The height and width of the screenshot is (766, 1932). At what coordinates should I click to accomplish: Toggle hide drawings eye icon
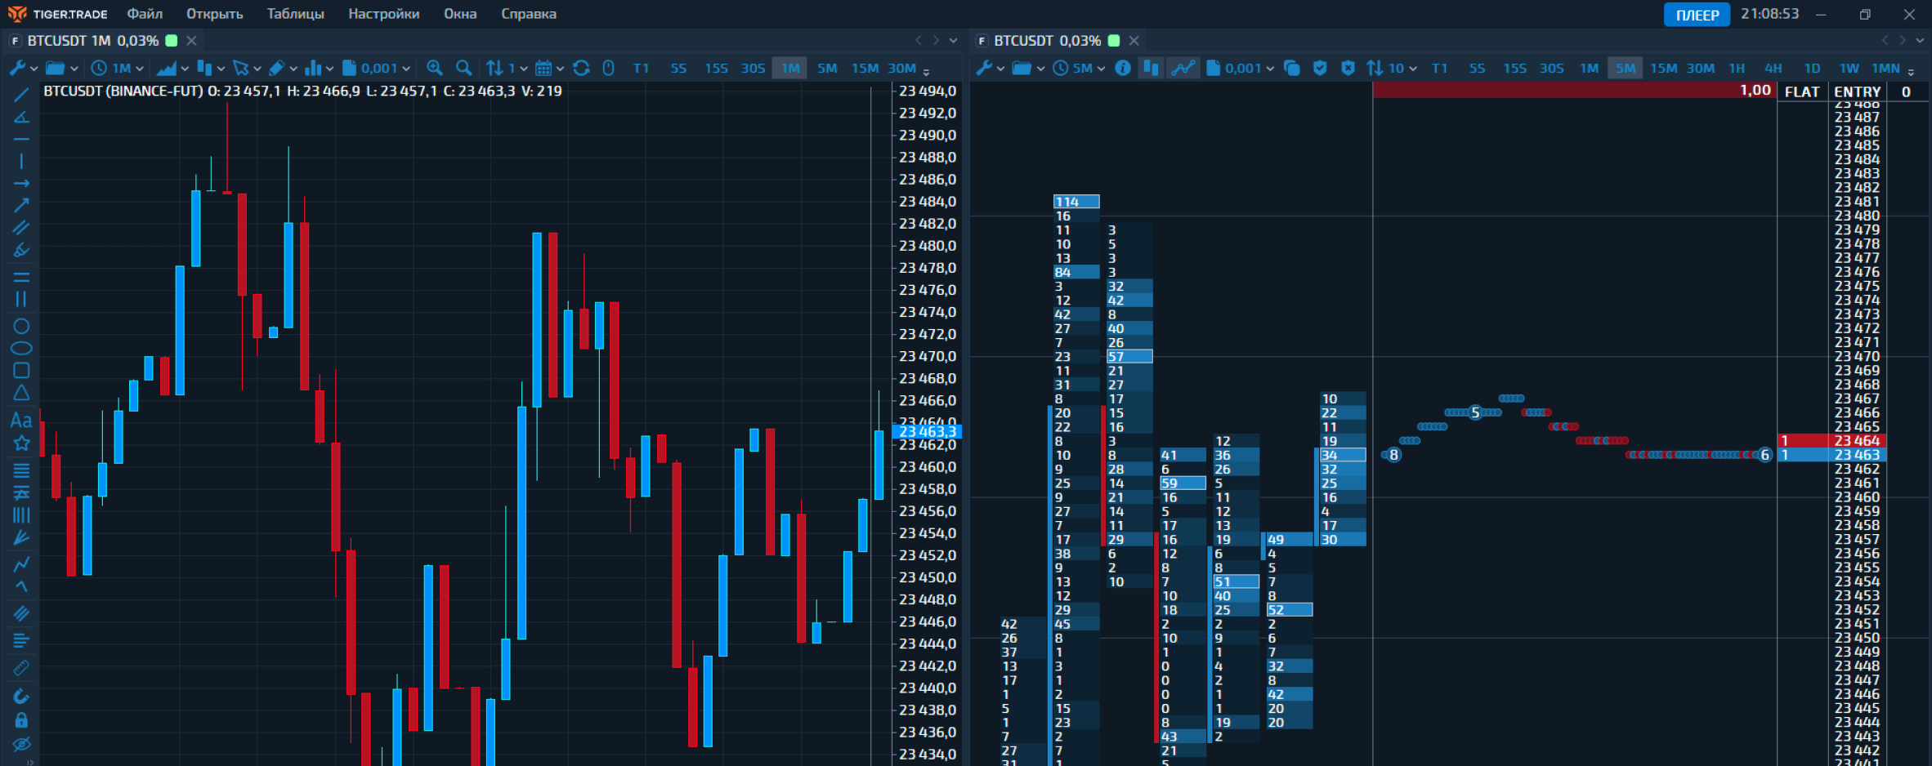pos(21,744)
